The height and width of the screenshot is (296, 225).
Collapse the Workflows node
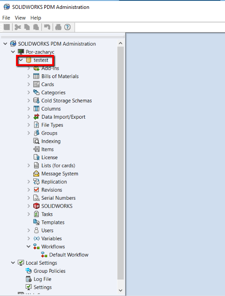pos(29,247)
